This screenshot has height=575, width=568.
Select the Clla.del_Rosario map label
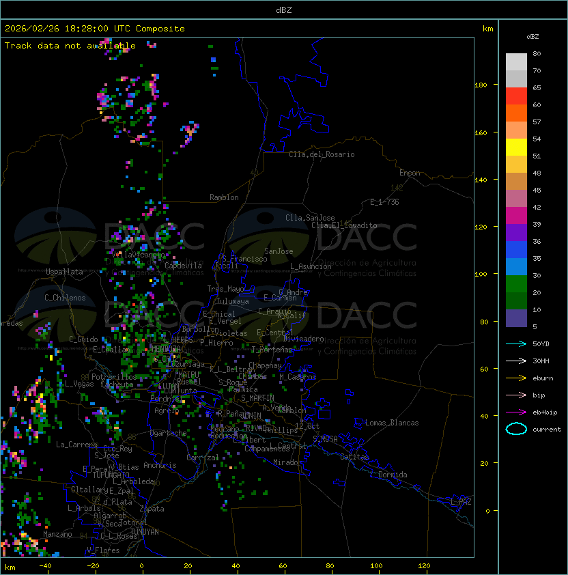322,154
